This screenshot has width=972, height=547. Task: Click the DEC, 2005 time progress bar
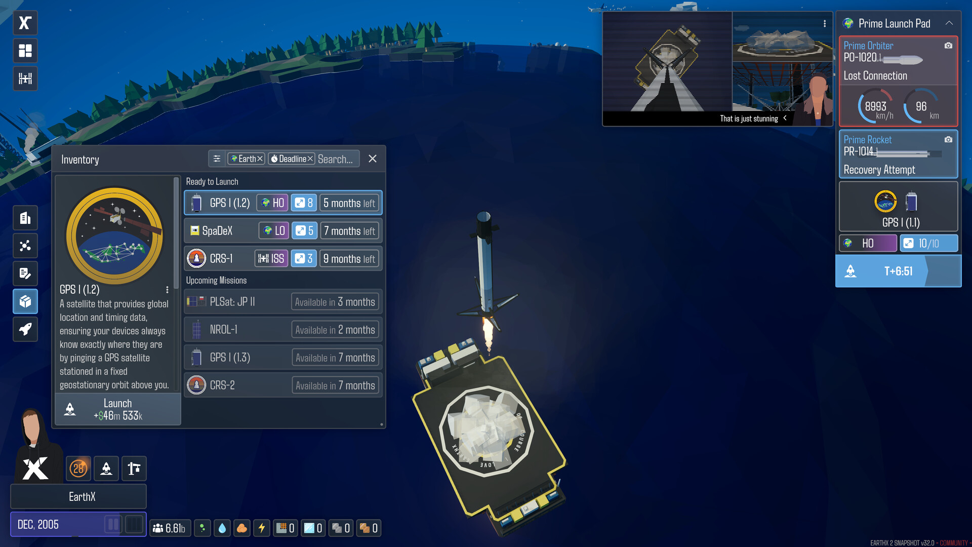[78, 524]
